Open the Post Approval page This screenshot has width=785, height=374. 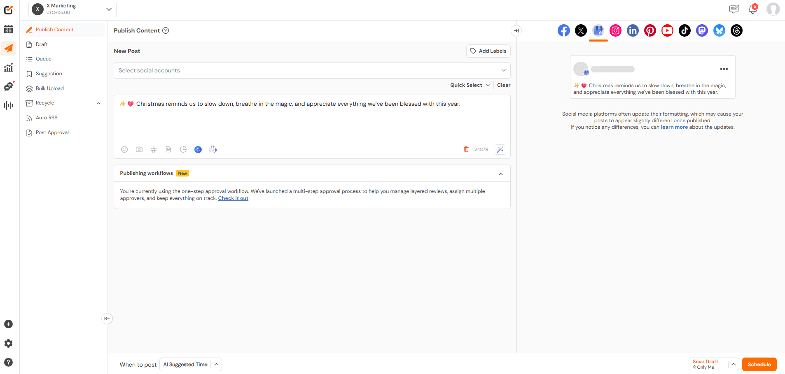(51, 132)
